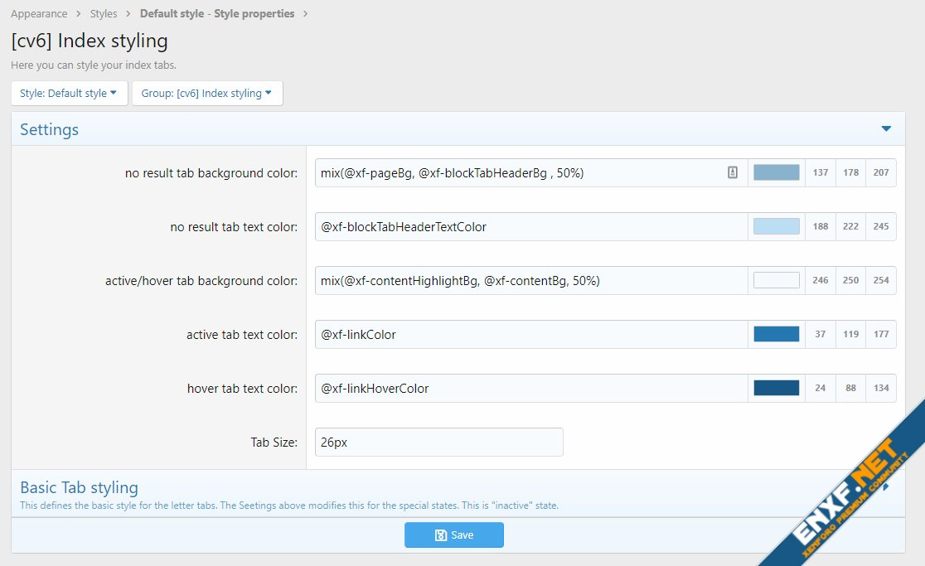Click the Tab Size input field
The width and height of the screenshot is (925, 566).
pos(438,443)
